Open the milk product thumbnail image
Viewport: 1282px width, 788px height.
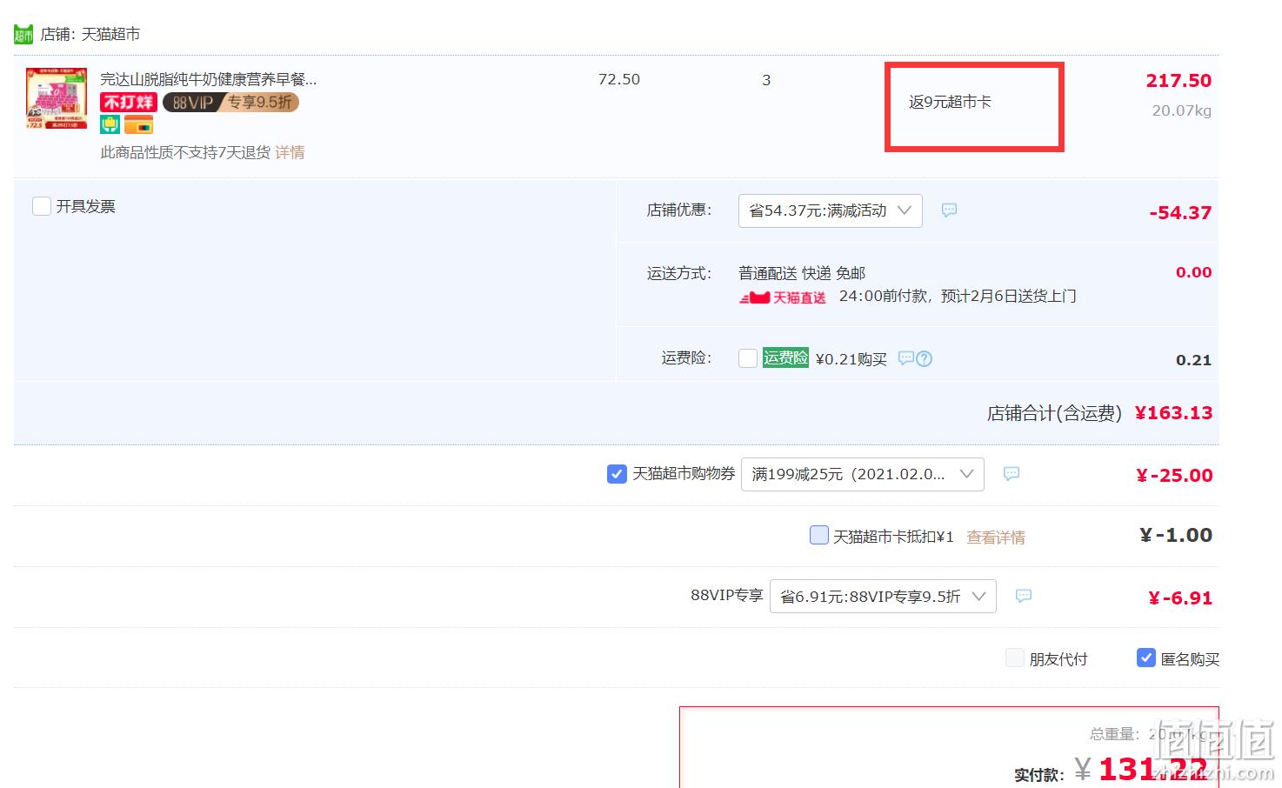coord(57,98)
